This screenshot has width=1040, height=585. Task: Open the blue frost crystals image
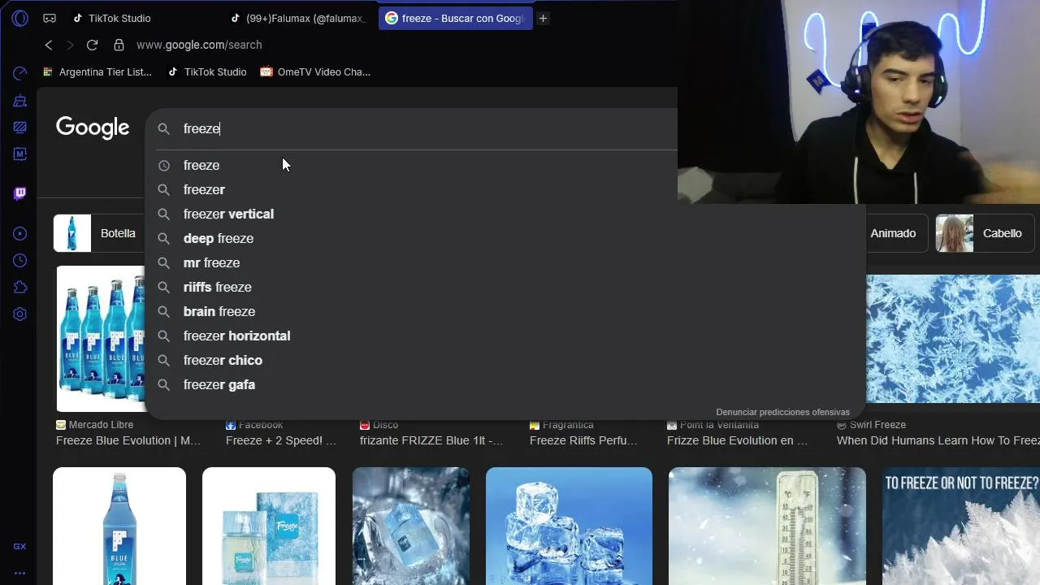(x=953, y=338)
